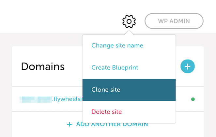Screen dimensions: 216x137
Task: Close the dropdown using the gear icon
Action: coord(129,21)
